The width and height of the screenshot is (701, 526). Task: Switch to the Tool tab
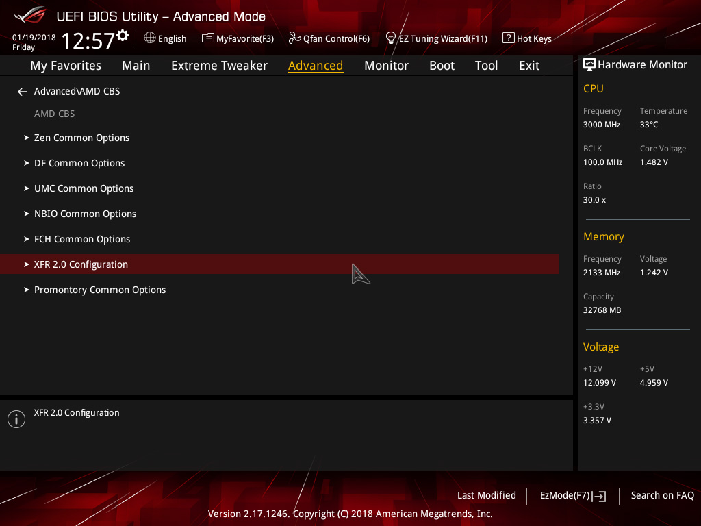pyautogui.click(x=486, y=66)
